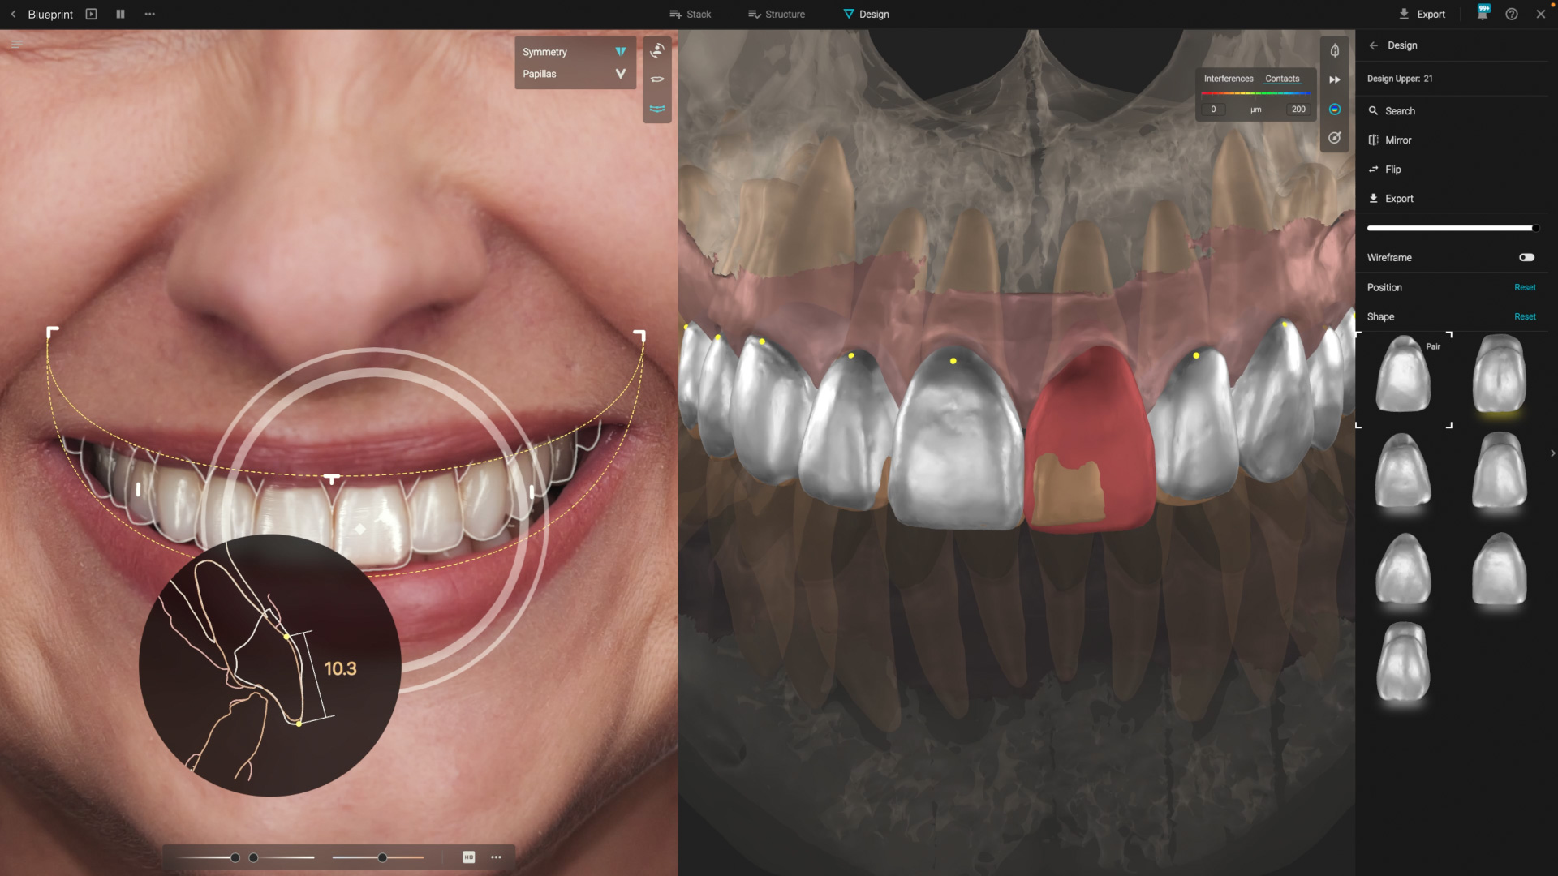Viewport: 1558px width, 876px height.
Task: Open the Papillas dropdown
Action: 620,74
